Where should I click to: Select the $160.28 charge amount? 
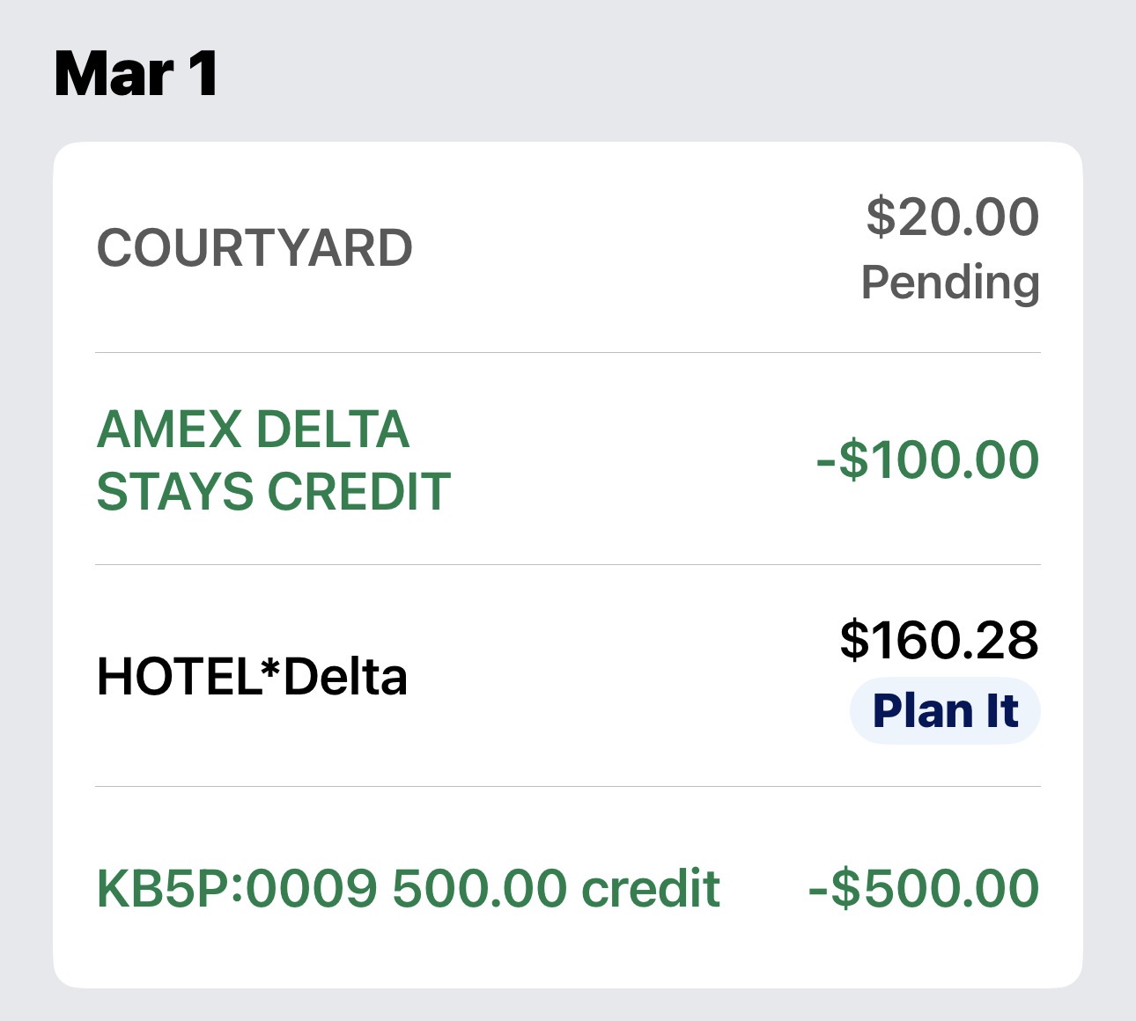point(939,640)
